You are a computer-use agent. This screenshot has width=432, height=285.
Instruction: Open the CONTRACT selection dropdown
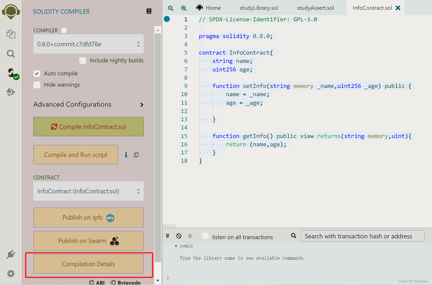point(89,191)
